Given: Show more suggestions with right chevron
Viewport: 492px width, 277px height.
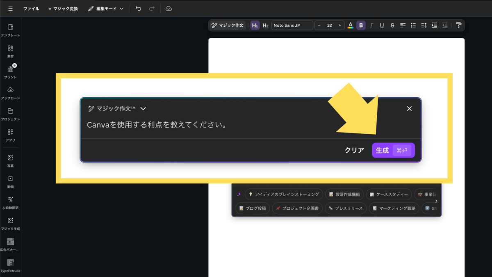Looking at the screenshot, I should tap(436, 201).
